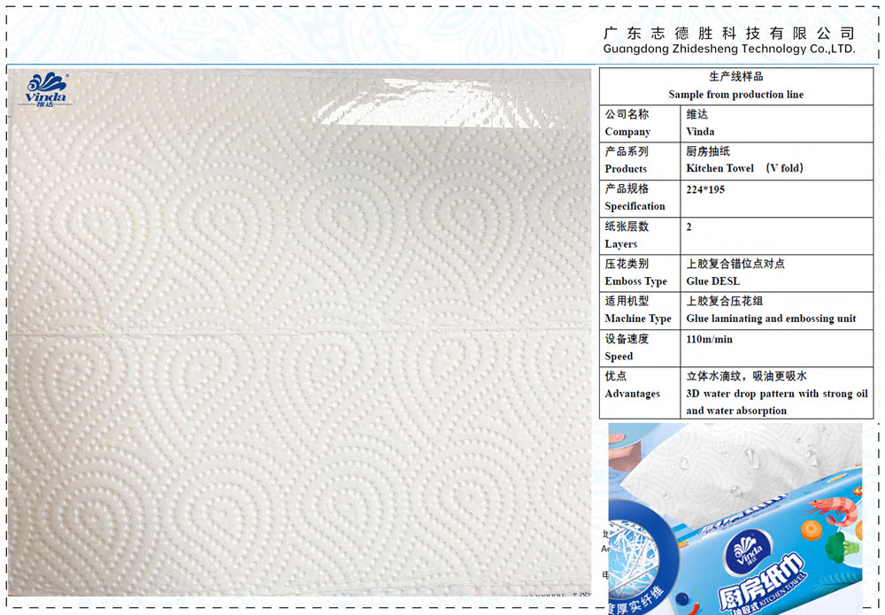Image resolution: width=885 pixels, height=615 pixels.
Task: Open the kitchen towel package product photo
Action: 735,519
